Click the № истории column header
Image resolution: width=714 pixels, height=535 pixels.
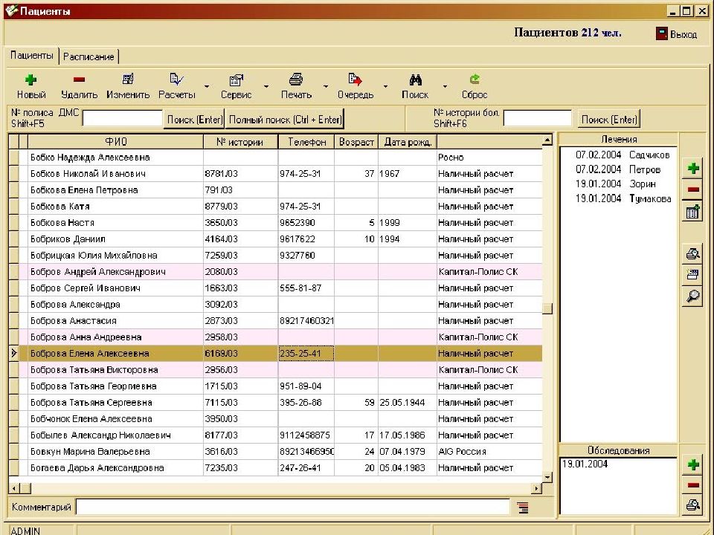240,142
